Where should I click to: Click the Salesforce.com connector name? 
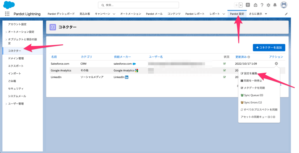[x=60, y=64]
